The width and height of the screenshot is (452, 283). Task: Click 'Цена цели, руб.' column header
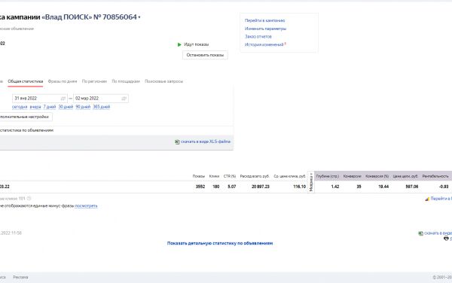click(x=405, y=176)
